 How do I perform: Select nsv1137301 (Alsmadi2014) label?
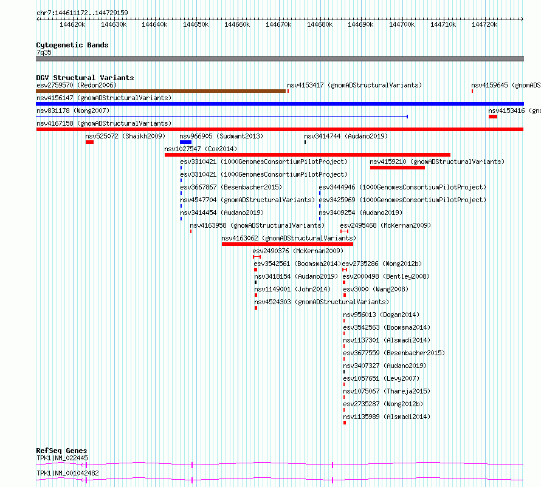click(387, 340)
